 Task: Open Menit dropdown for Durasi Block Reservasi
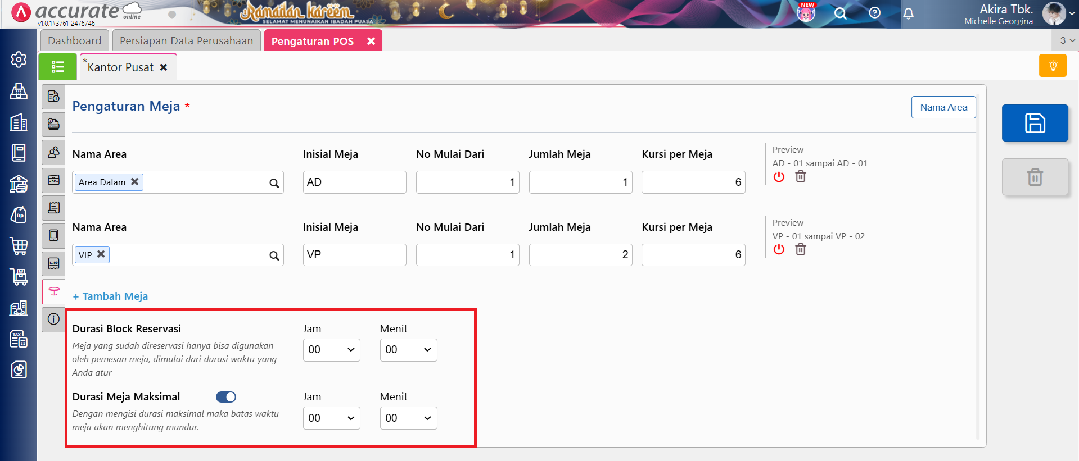(x=408, y=350)
